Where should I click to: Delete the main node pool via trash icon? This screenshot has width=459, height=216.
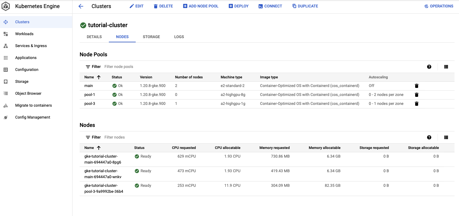click(x=417, y=86)
